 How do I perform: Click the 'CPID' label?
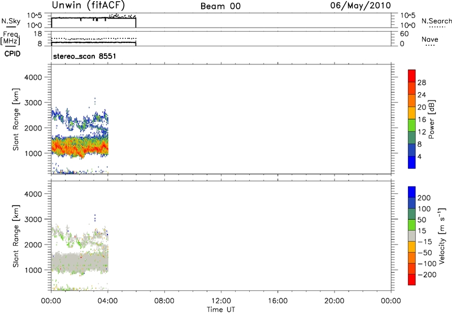coord(12,54)
